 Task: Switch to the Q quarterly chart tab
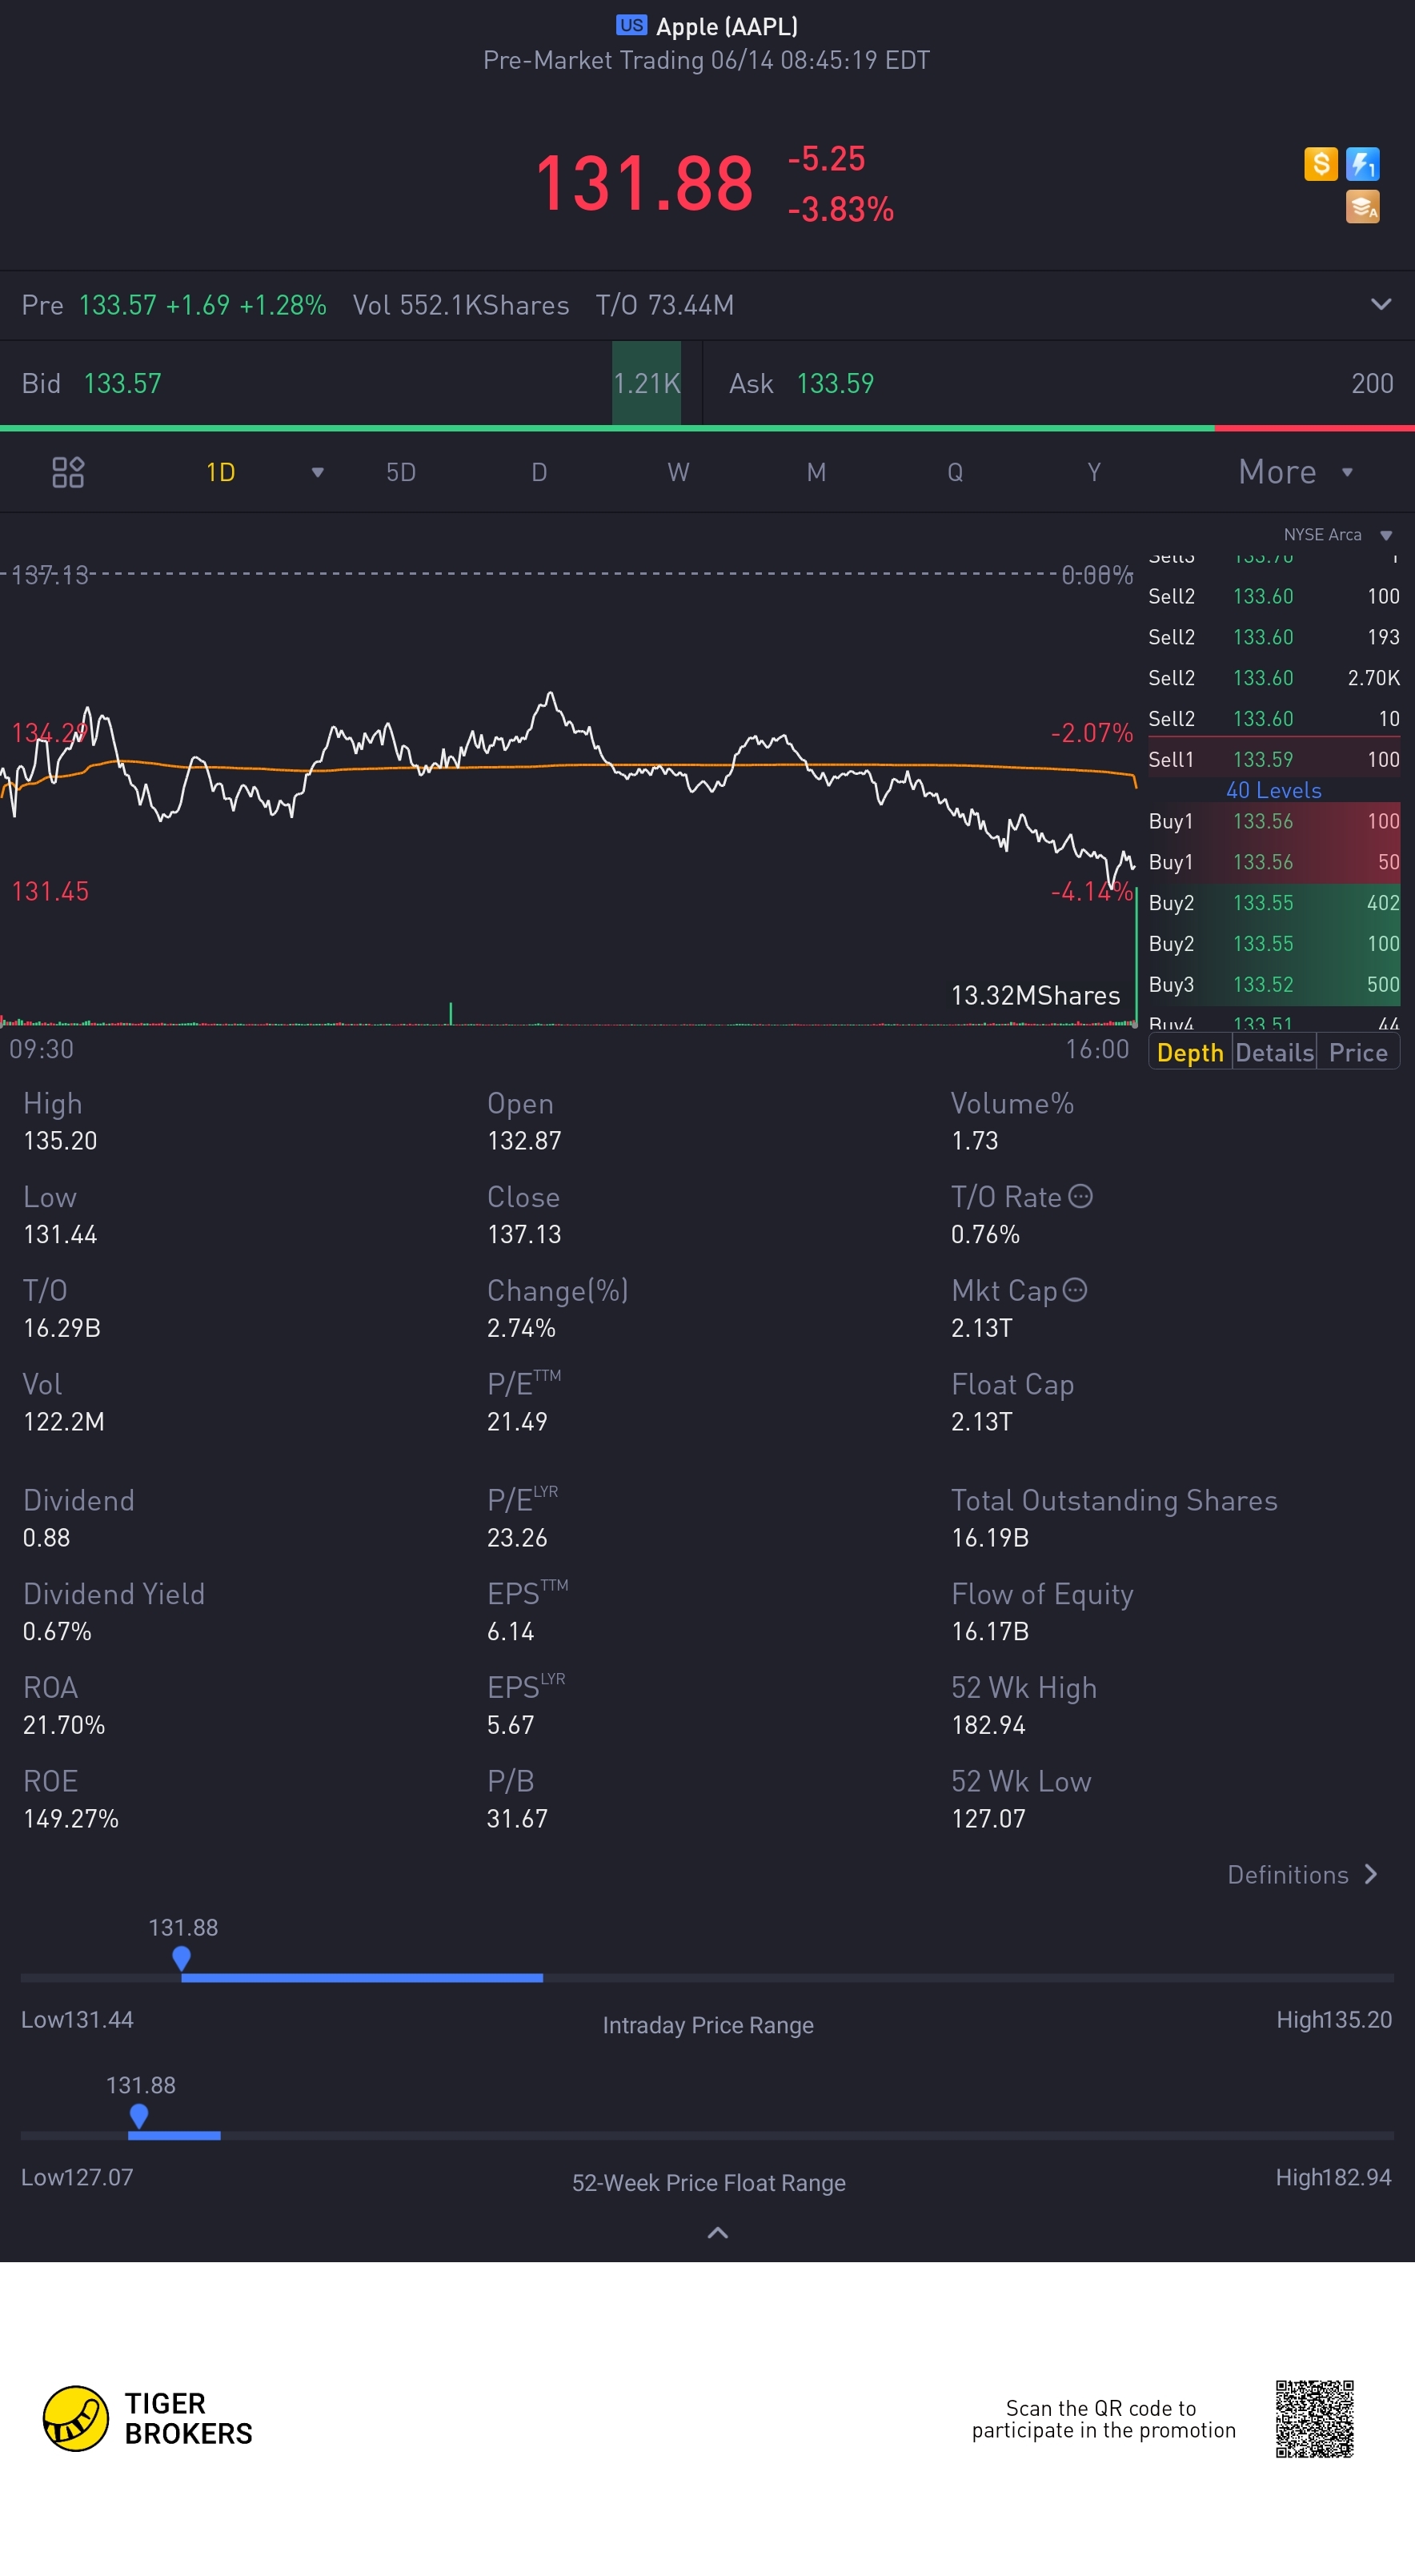[x=955, y=472]
